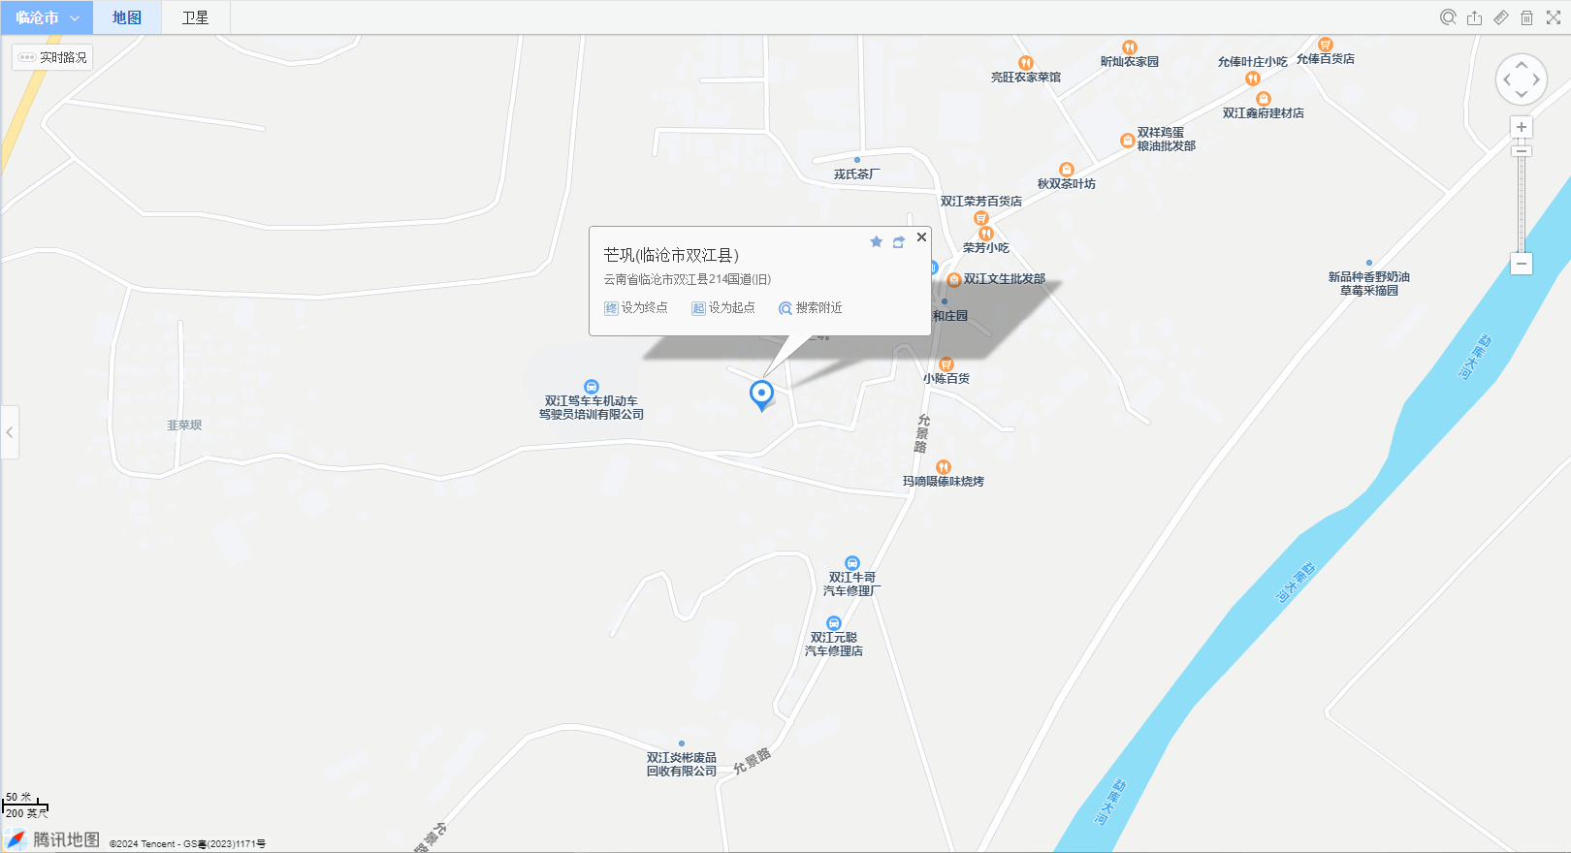Expand the 临沧市 city dropdown
The image size is (1571, 853).
[x=47, y=17]
